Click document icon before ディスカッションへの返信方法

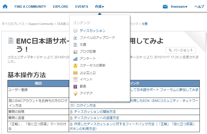(x=71, y=118)
